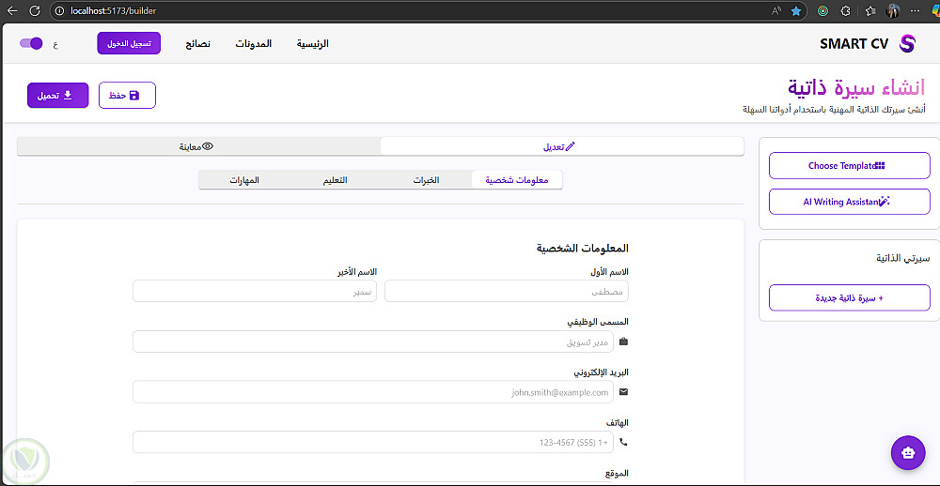940x486 pixels.
Task: Go to الرئيسية home nav item
Action: 313,44
